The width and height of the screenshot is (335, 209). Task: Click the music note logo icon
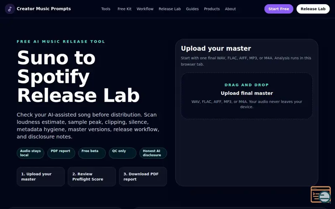coord(10,9)
